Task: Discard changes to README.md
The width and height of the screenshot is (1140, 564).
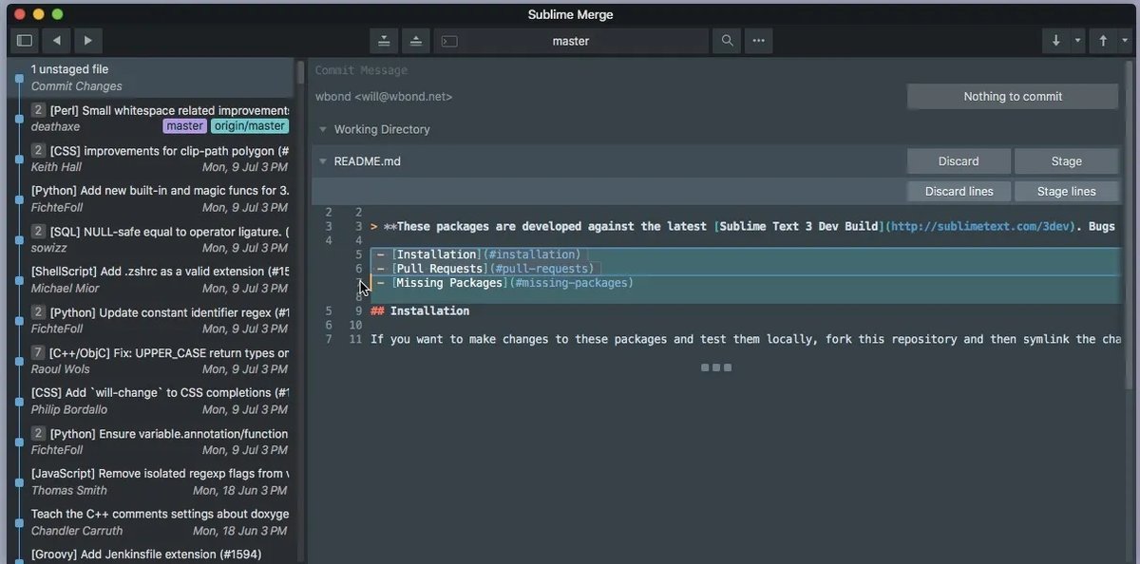Action: point(959,160)
